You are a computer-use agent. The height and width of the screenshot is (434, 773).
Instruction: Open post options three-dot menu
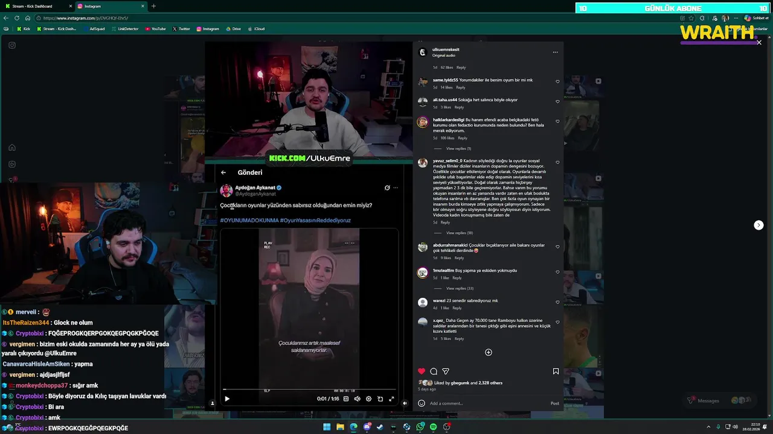point(555,52)
